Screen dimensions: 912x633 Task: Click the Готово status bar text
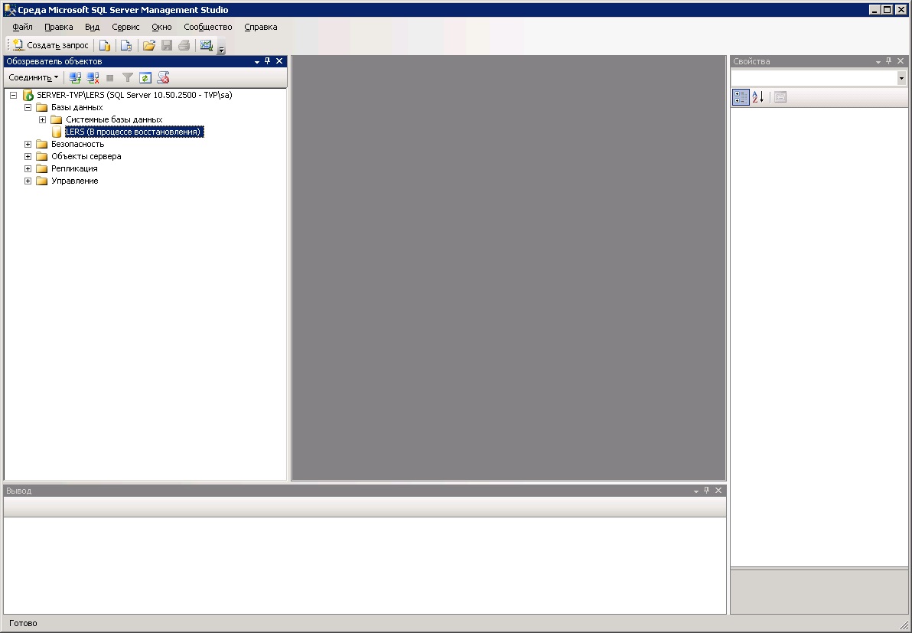[23, 623]
